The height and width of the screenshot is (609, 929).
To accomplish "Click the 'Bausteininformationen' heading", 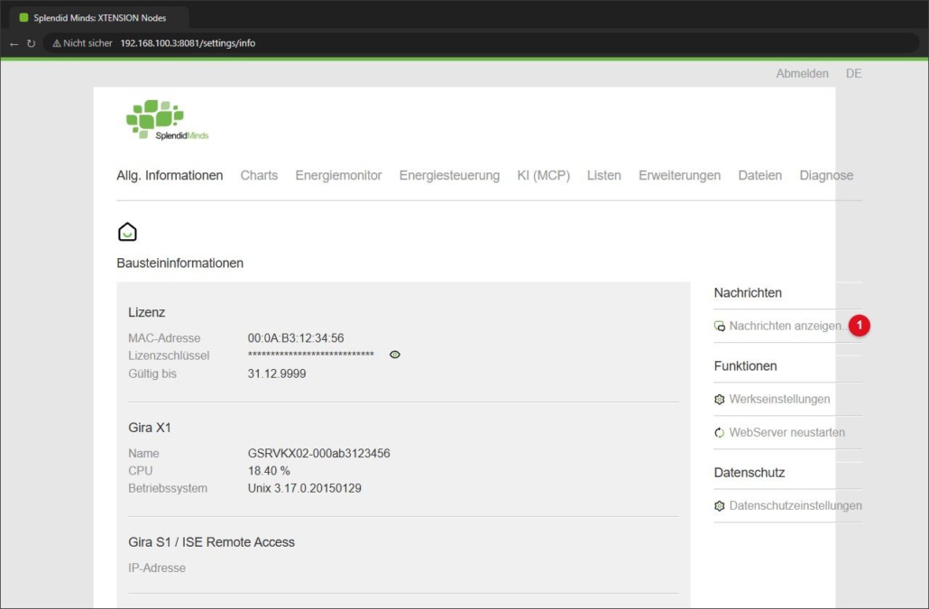I will (179, 263).
